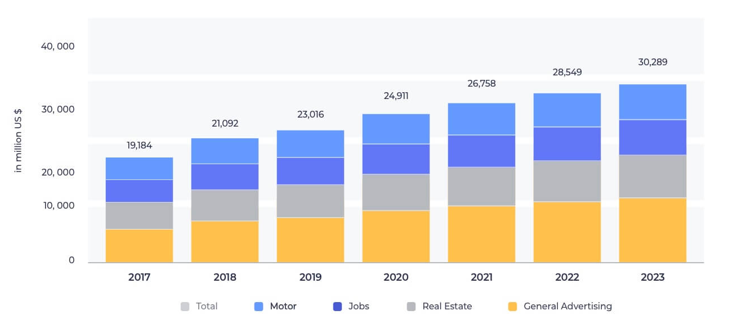Viewport: 733px width, 324px height.
Task: Click the 2019 x-axis year label
Action: (310, 277)
